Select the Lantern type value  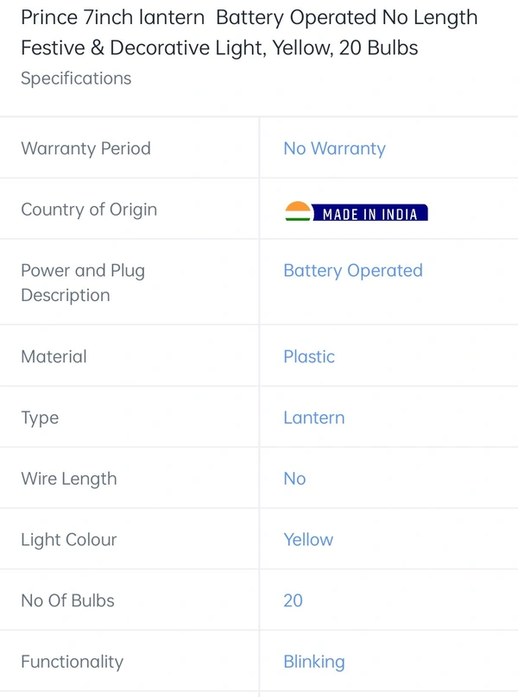point(314,418)
